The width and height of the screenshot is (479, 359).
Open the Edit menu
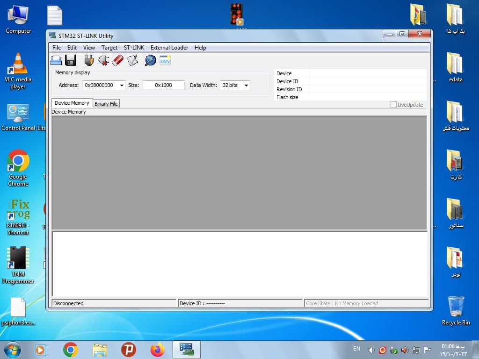(72, 48)
